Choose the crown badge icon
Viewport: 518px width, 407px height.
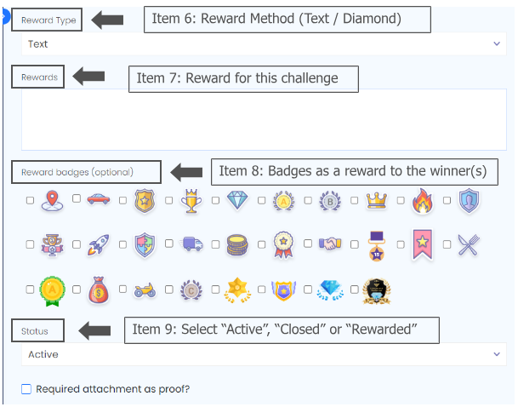point(376,200)
